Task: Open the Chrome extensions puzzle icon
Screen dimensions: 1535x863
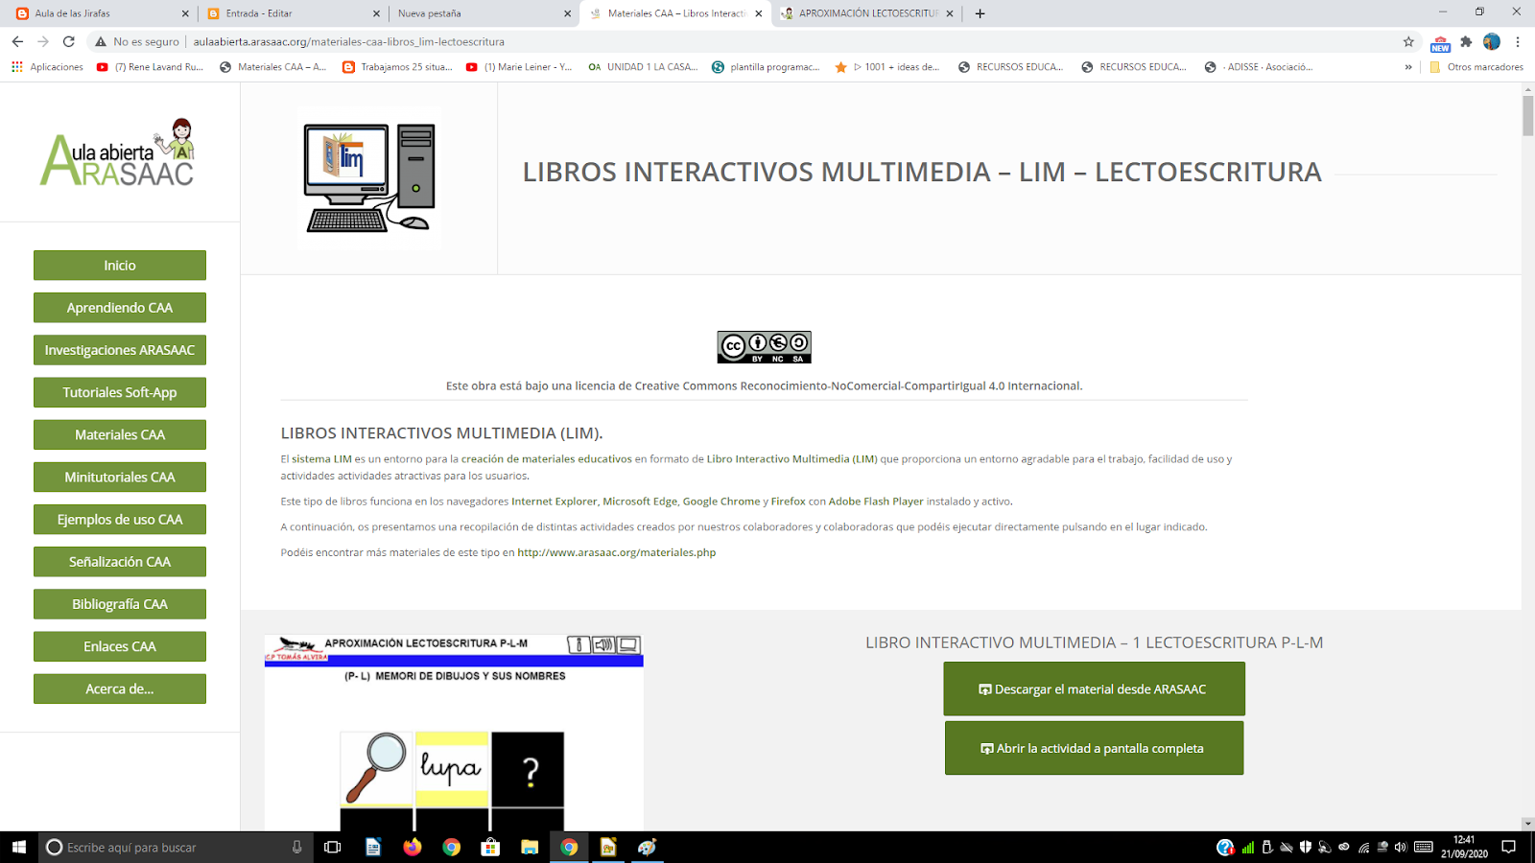Action: (x=1466, y=41)
